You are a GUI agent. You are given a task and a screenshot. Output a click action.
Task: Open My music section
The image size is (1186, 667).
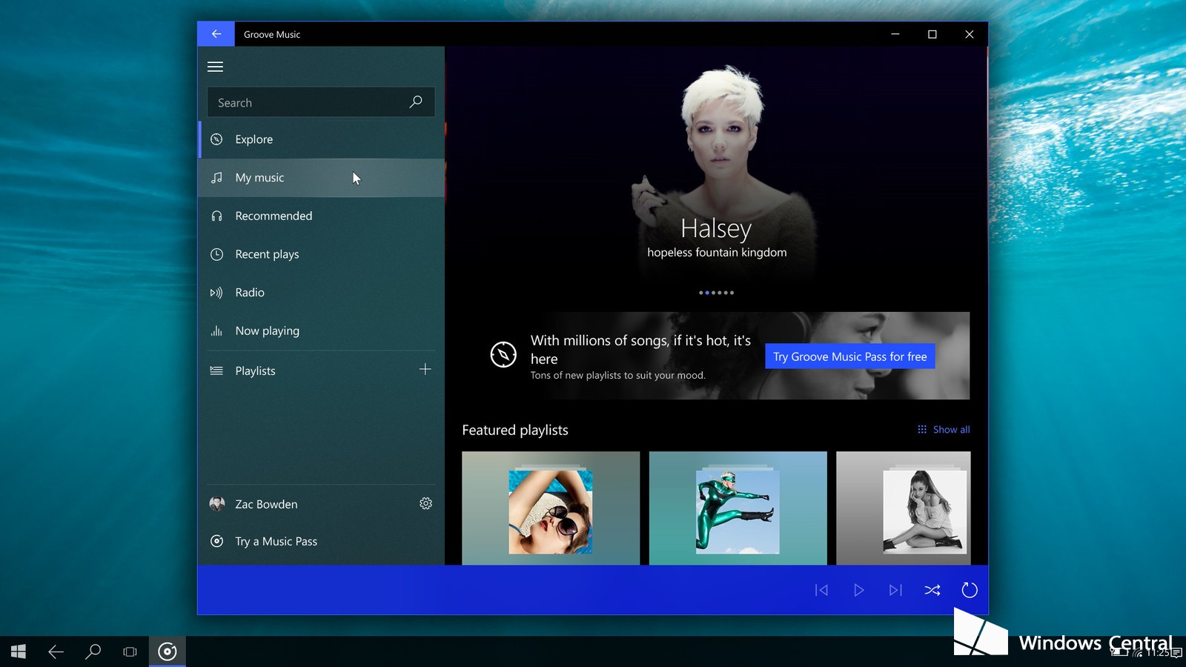tap(259, 178)
